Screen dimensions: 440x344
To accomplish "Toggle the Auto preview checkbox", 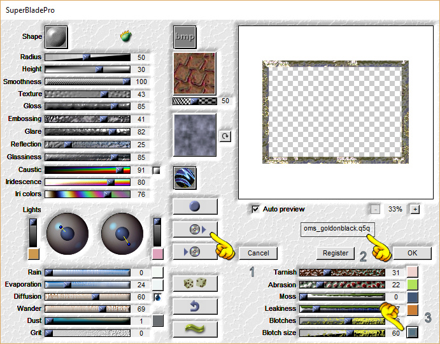I will (255, 209).
